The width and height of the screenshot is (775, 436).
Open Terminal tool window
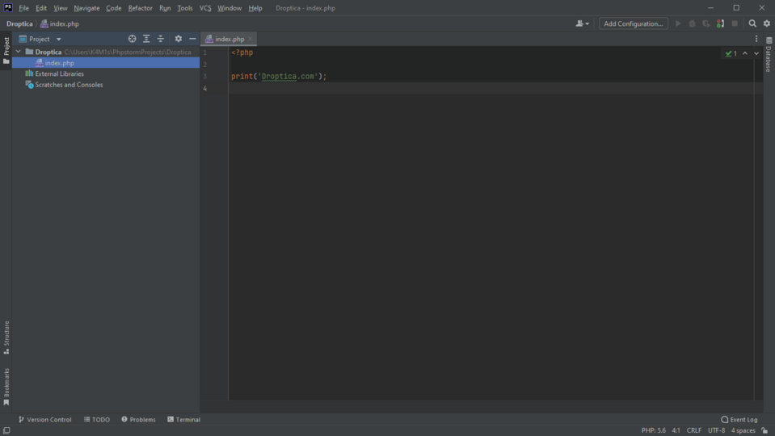tap(184, 419)
